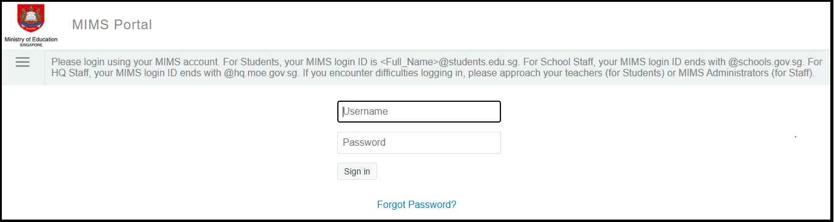Open the Forgot Password? link
This screenshot has width=834, height=222.
417,205
